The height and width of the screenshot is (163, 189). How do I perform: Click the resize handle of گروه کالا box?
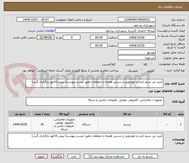coord(27,104)
